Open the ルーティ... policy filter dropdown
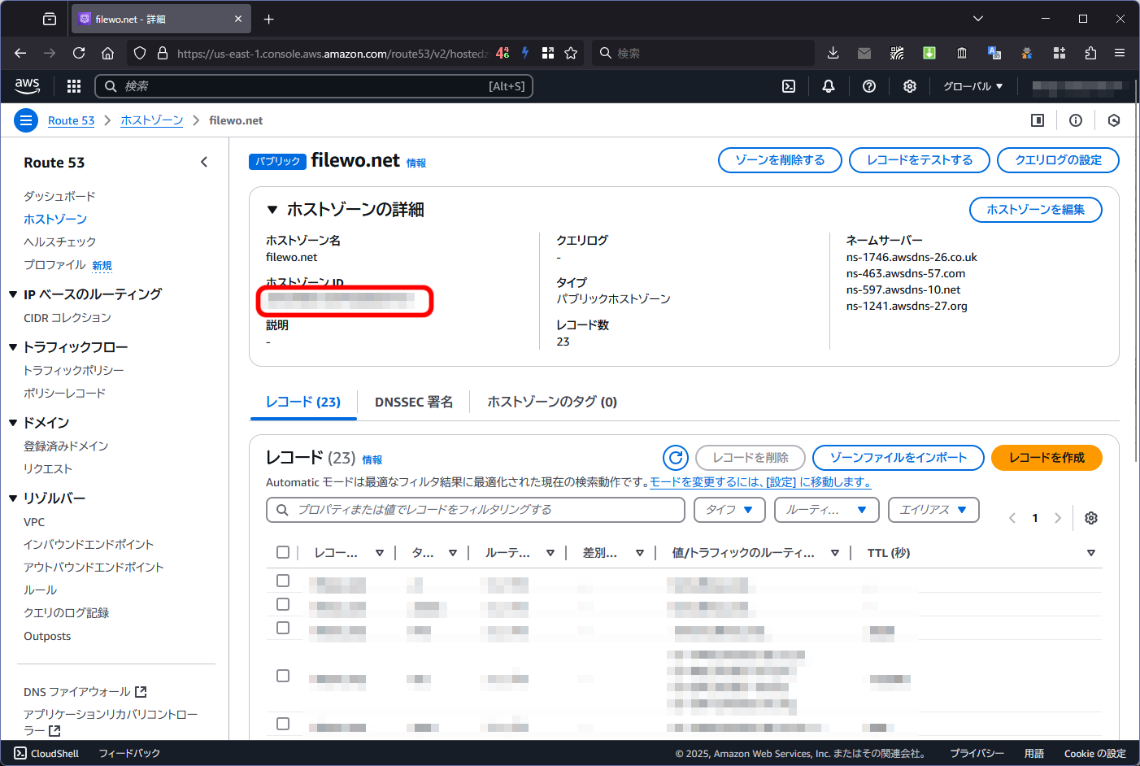The height and width of the screenshot is (766, 1140). [x=827, y=510]
